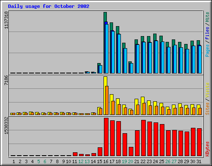Click green weekend day label "20"
This screenshot has height=166, width=212.
pos(130,161)
